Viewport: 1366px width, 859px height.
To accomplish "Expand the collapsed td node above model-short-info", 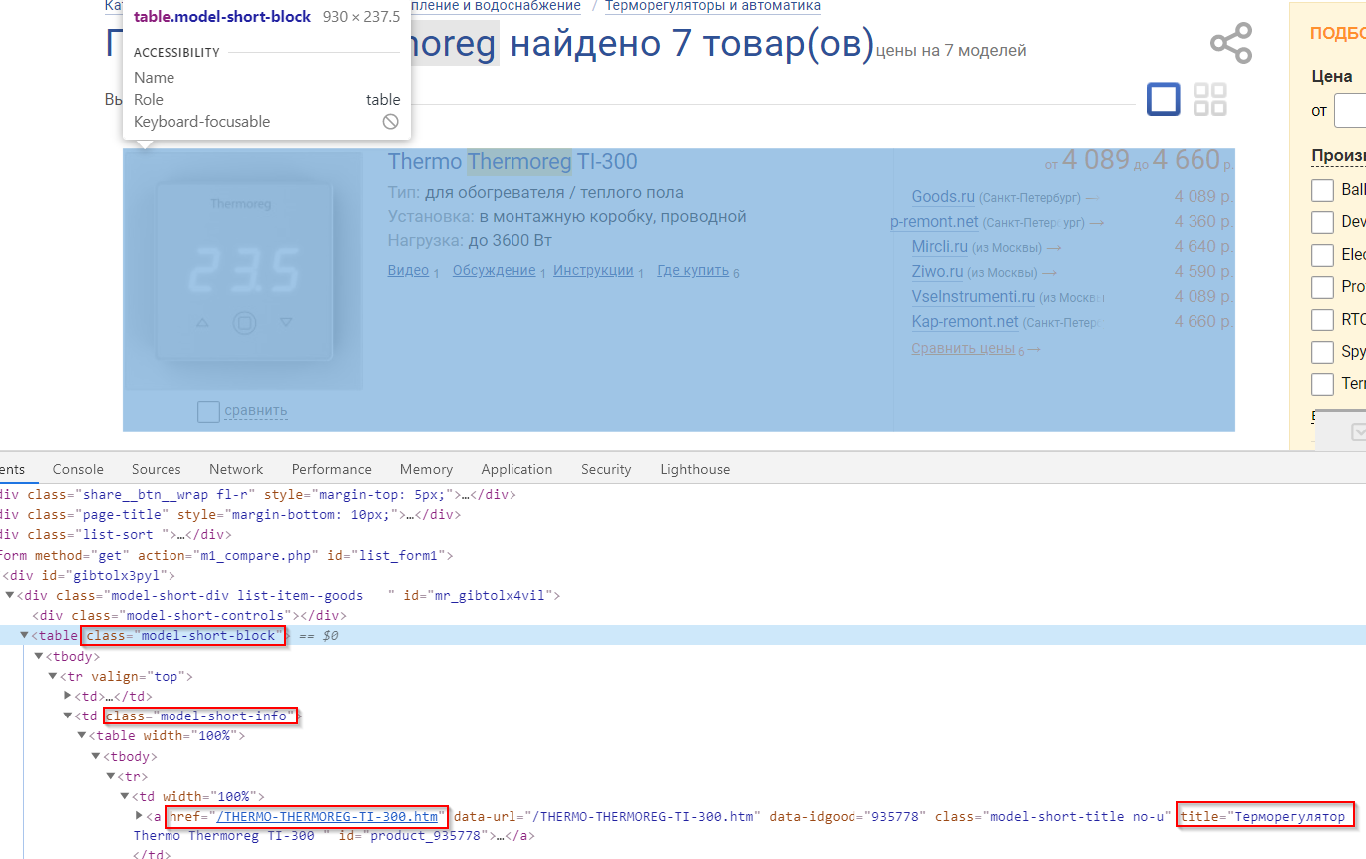I will pos(68,696).
